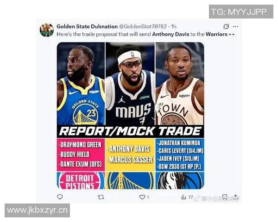The height and width of the screenshot is (222, 278).
Task: Open the mock trade image
Action: point(131,116)
